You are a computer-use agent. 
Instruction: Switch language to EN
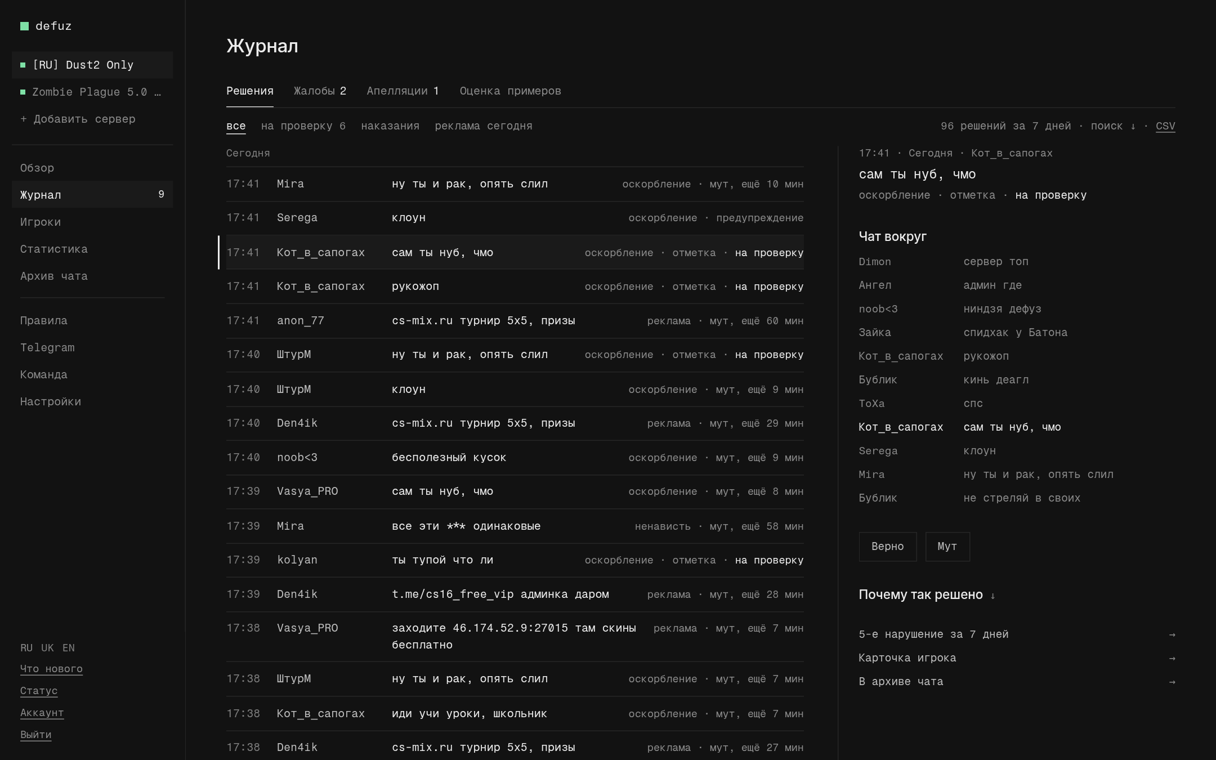tap(69, 648)
